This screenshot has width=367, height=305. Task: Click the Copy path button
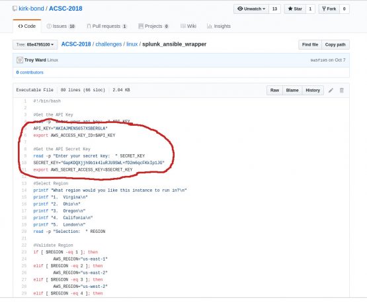tap(335, 44)
